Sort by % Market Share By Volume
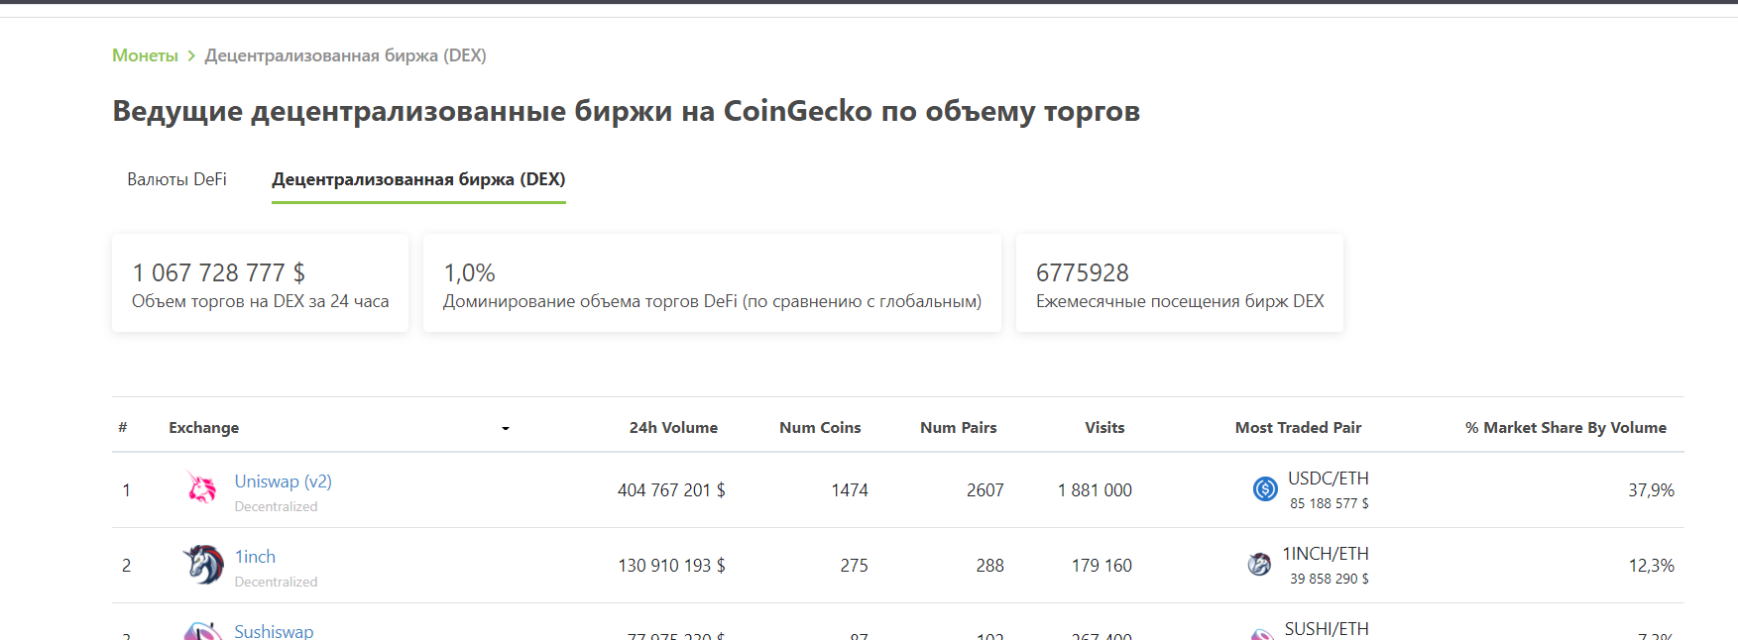This screenshot has width=1738, height=640. tap(1565, 428)
